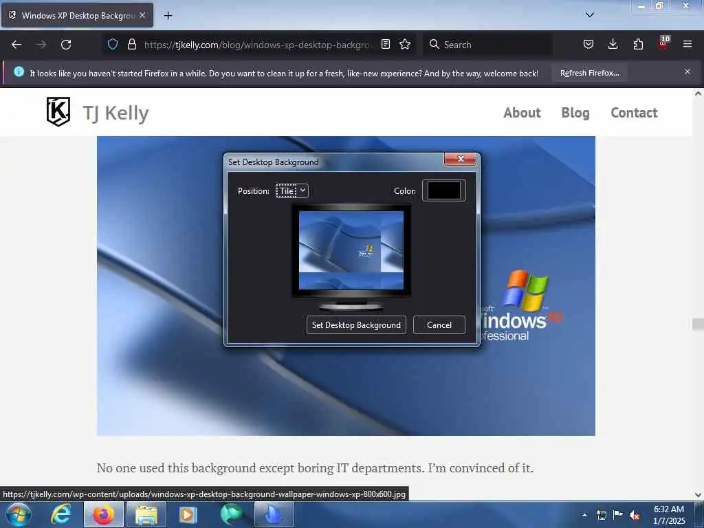Click the blue app icon in the taskbar
The width and height of the screenshot is (704, 528).
[274, 514]
